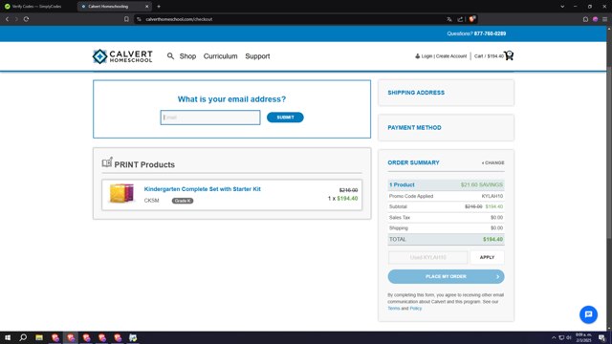Viewport: 612px width, 344px height.
Task: Show hidden system tray icons
Action: tap(554, 337)
